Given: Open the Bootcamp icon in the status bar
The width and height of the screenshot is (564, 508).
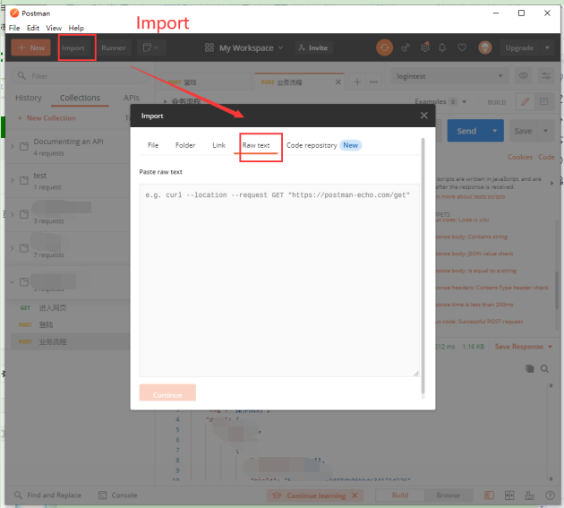Looking at the screenshot, I should 529,495.
